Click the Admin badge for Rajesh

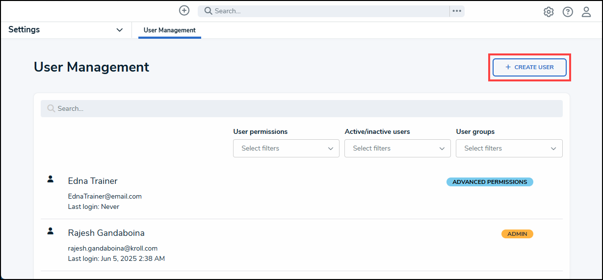click(517, 234)
